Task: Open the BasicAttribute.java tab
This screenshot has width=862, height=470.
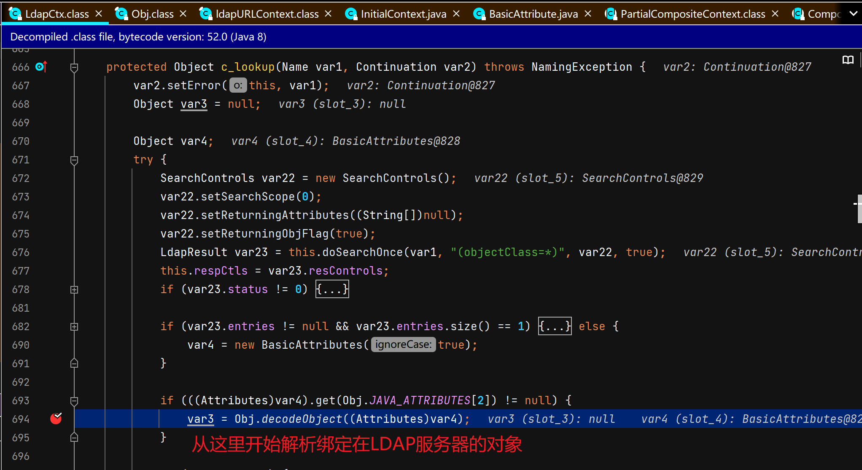Action: click(533, 14)
